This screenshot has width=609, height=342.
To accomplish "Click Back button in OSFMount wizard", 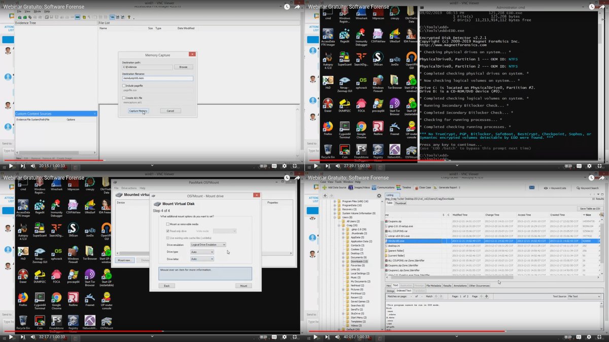I will click(x=166, y=286).
